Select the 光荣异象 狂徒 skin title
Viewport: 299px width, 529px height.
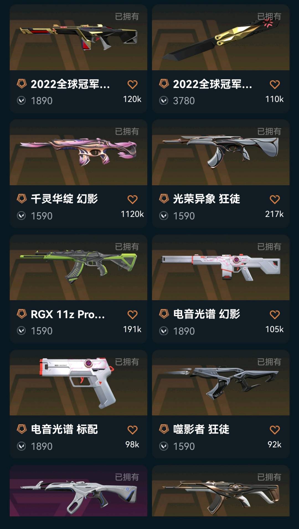pyautogui.click(x=207, y=199)
